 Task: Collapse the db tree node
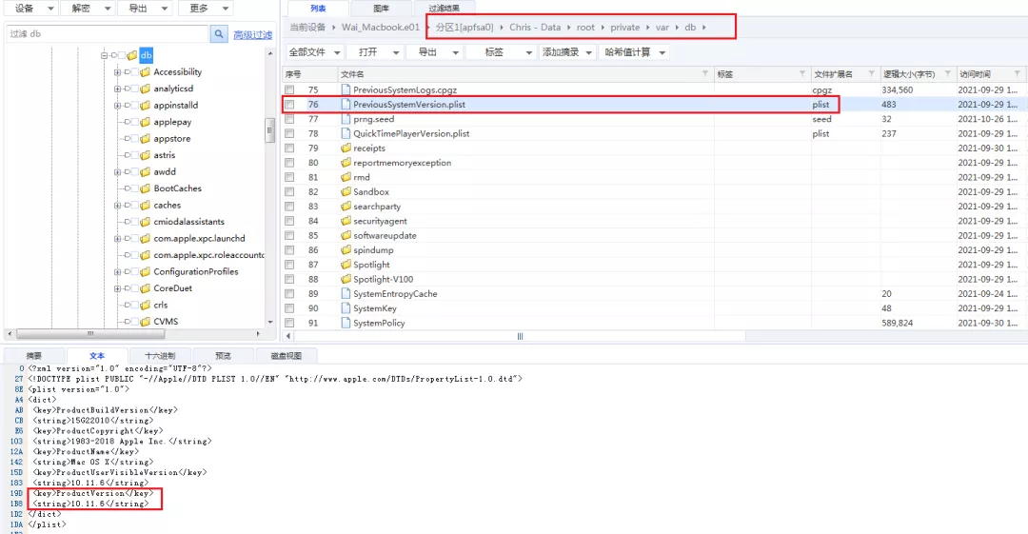[104, 55]
